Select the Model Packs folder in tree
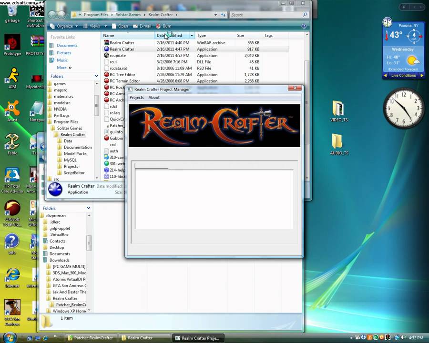Image resolution: width=429 pixels, height=343 pixels. (x=75, y=154)
